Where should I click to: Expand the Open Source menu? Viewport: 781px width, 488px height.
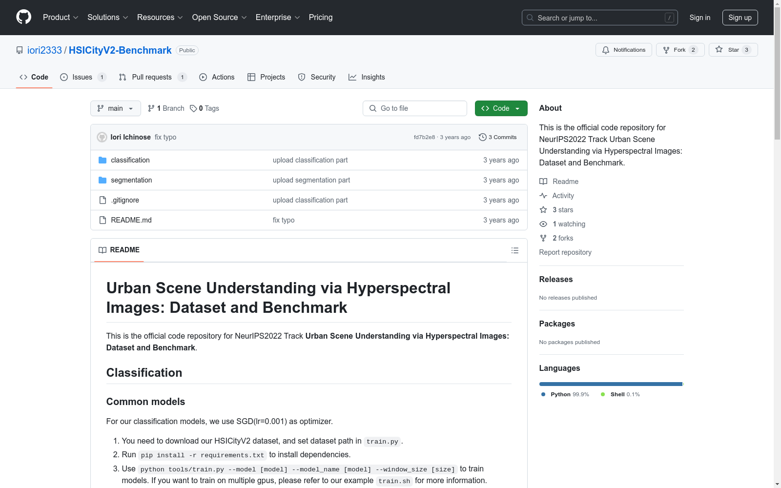pos(220,17)
